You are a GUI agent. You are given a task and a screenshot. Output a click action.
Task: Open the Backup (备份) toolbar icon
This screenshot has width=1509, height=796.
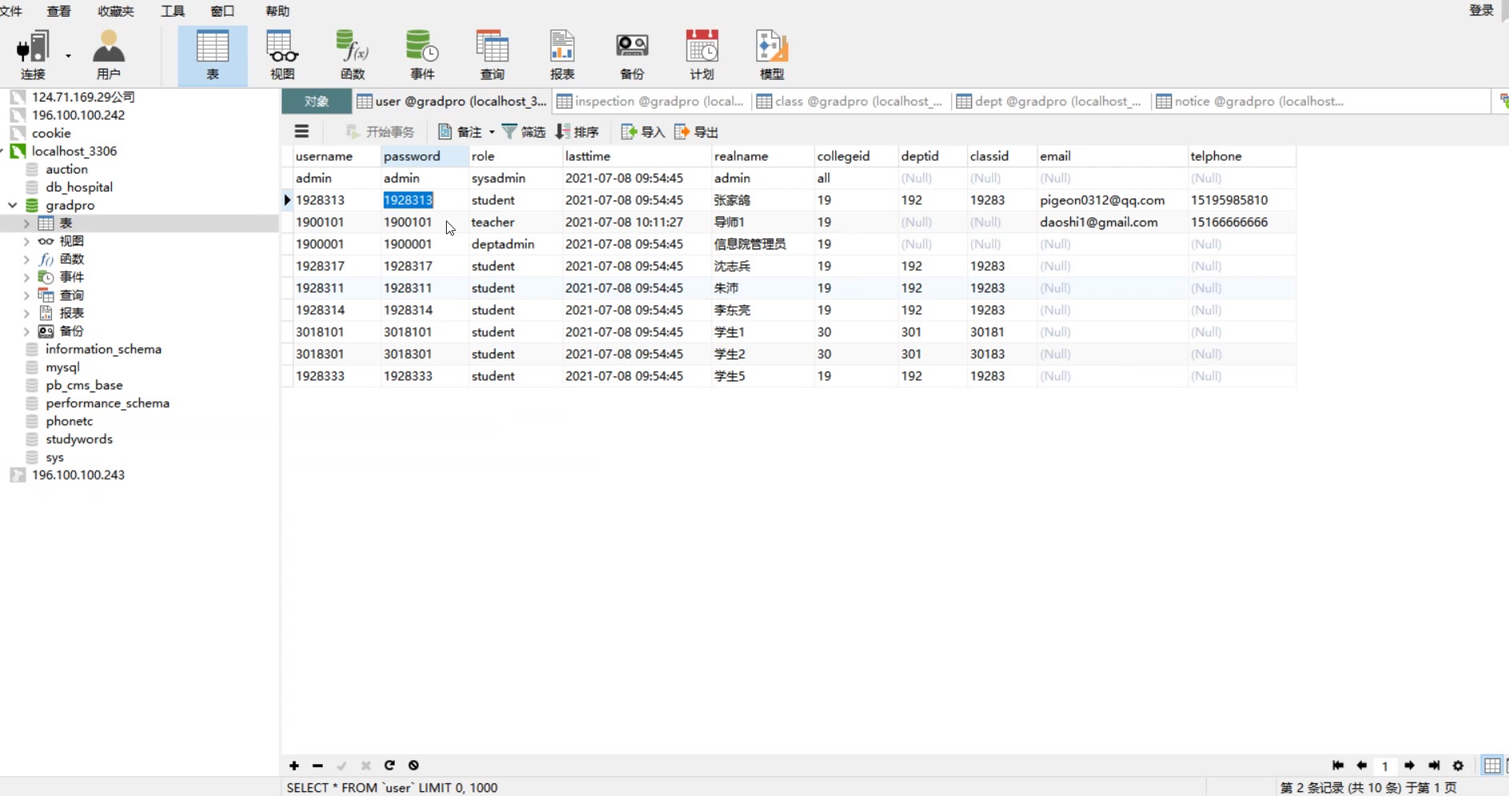pos(632,55)
